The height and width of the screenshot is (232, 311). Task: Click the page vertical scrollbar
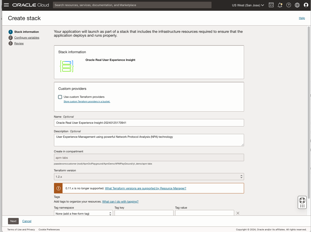pyautogui.click(x=309, y=110)
